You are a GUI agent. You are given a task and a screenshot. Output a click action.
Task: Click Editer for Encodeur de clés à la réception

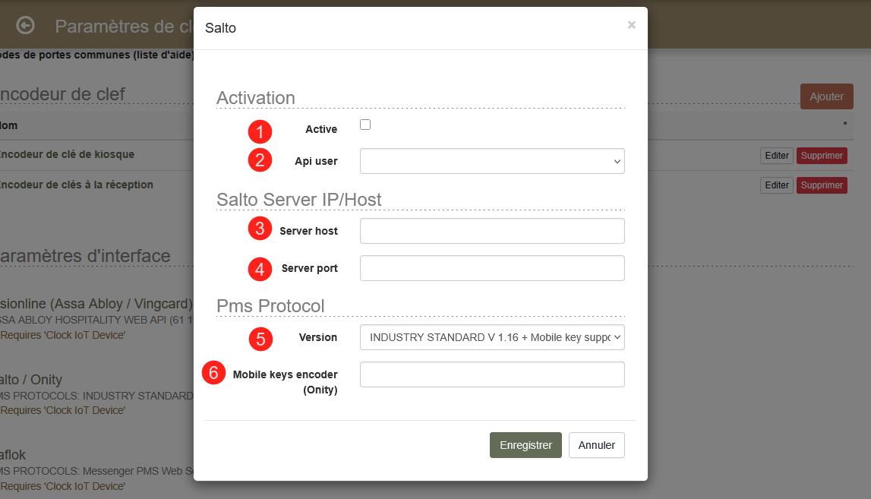click(x=777, y=185)
